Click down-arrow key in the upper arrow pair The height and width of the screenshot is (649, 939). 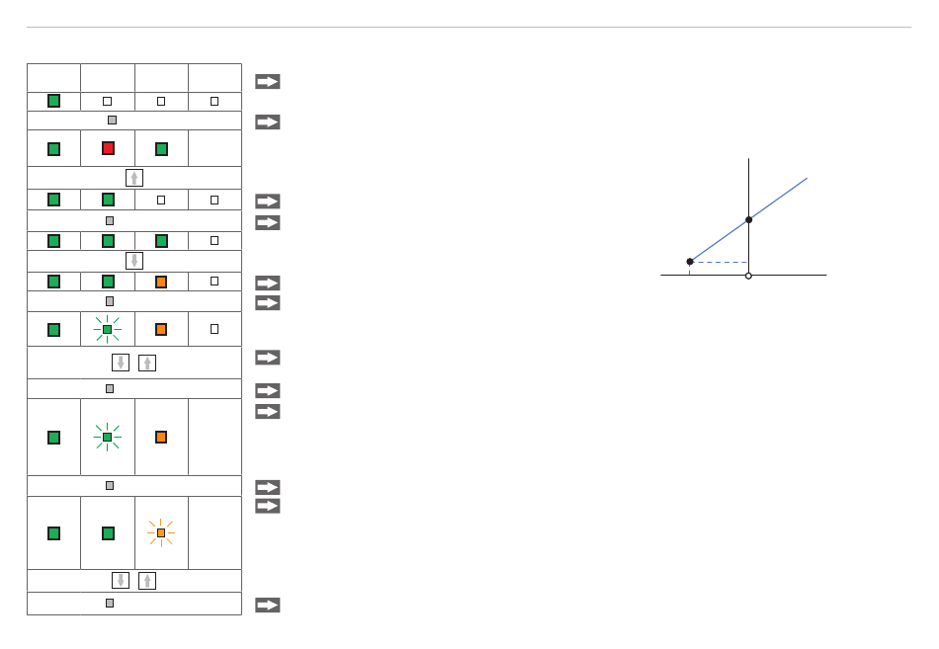(121, 363)
